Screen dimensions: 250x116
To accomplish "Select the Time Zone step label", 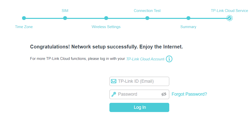I will tap(24, 27).
